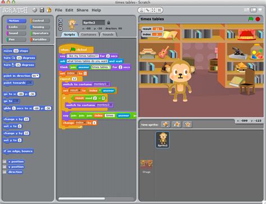Select the Looks block category
This screenshot has height=204, width=266.
coord(16,27)
